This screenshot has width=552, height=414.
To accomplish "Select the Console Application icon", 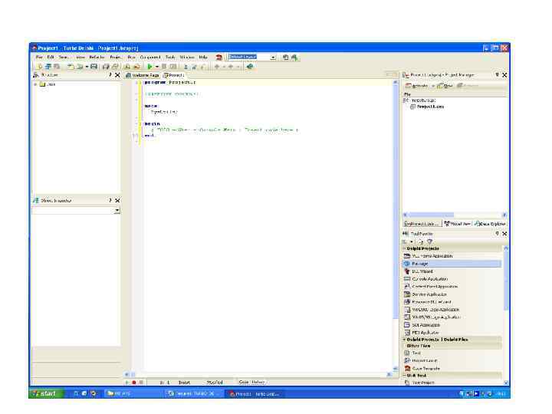I will coord(407,279).
